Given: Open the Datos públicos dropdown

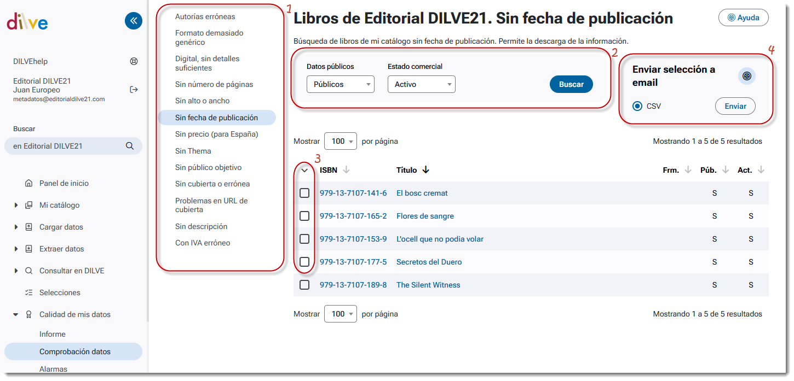Looking at the screenshot, I should pyautogui.click(x=341, y=84).
